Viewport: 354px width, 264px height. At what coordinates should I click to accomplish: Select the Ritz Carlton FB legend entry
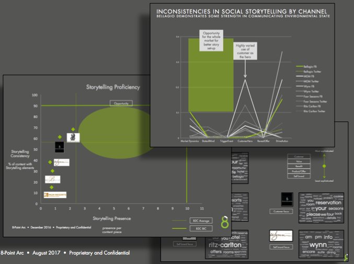(x=309, y=106)
